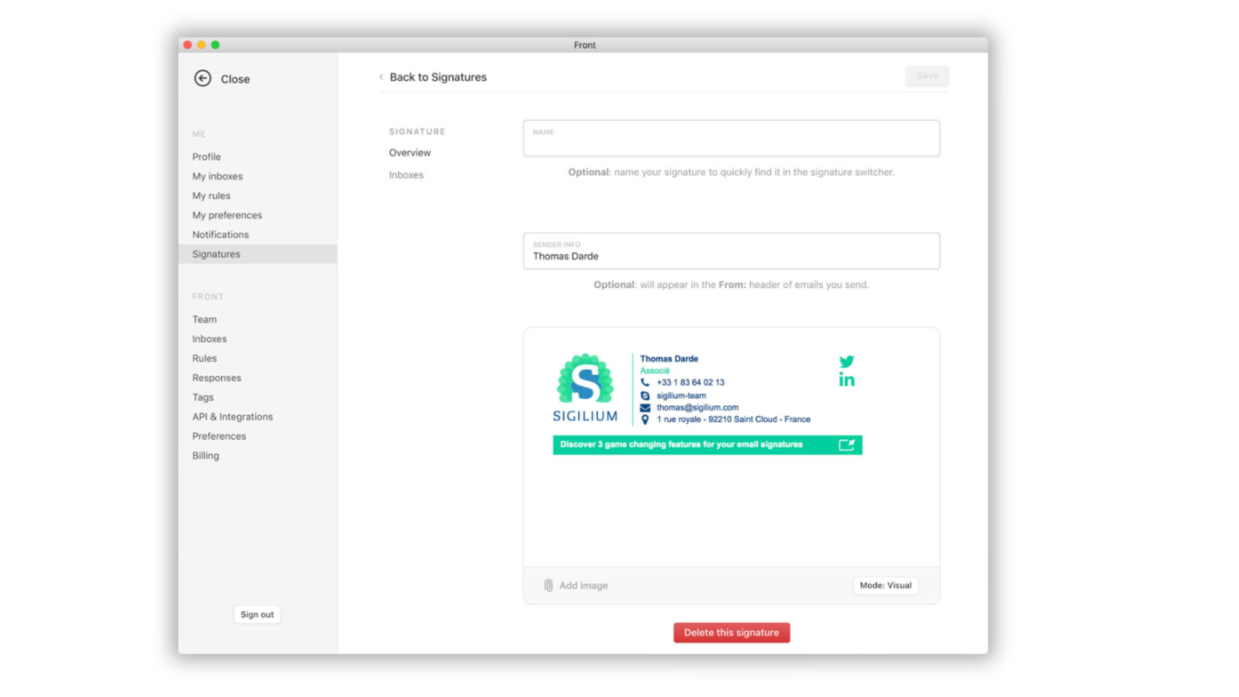The width and height of the screenshot is (1239, 697).
Task: Open My preferences in sidebar
Action: (227, 215)
